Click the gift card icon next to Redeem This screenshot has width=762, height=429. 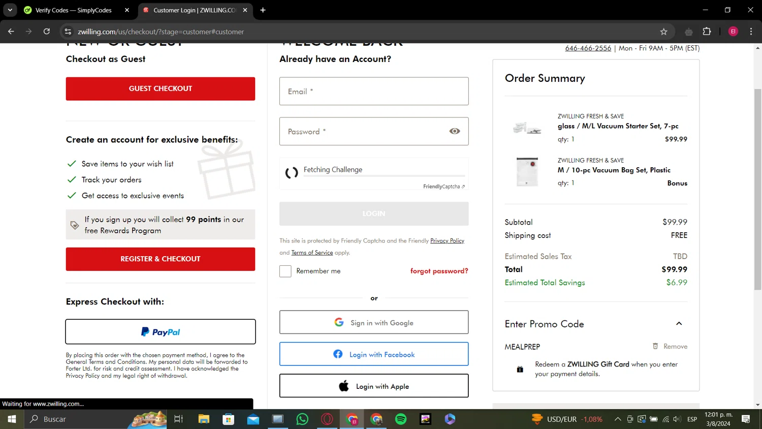[520, 370]
